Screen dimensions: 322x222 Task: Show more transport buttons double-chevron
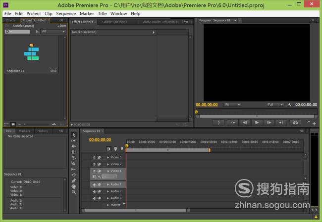309,122
